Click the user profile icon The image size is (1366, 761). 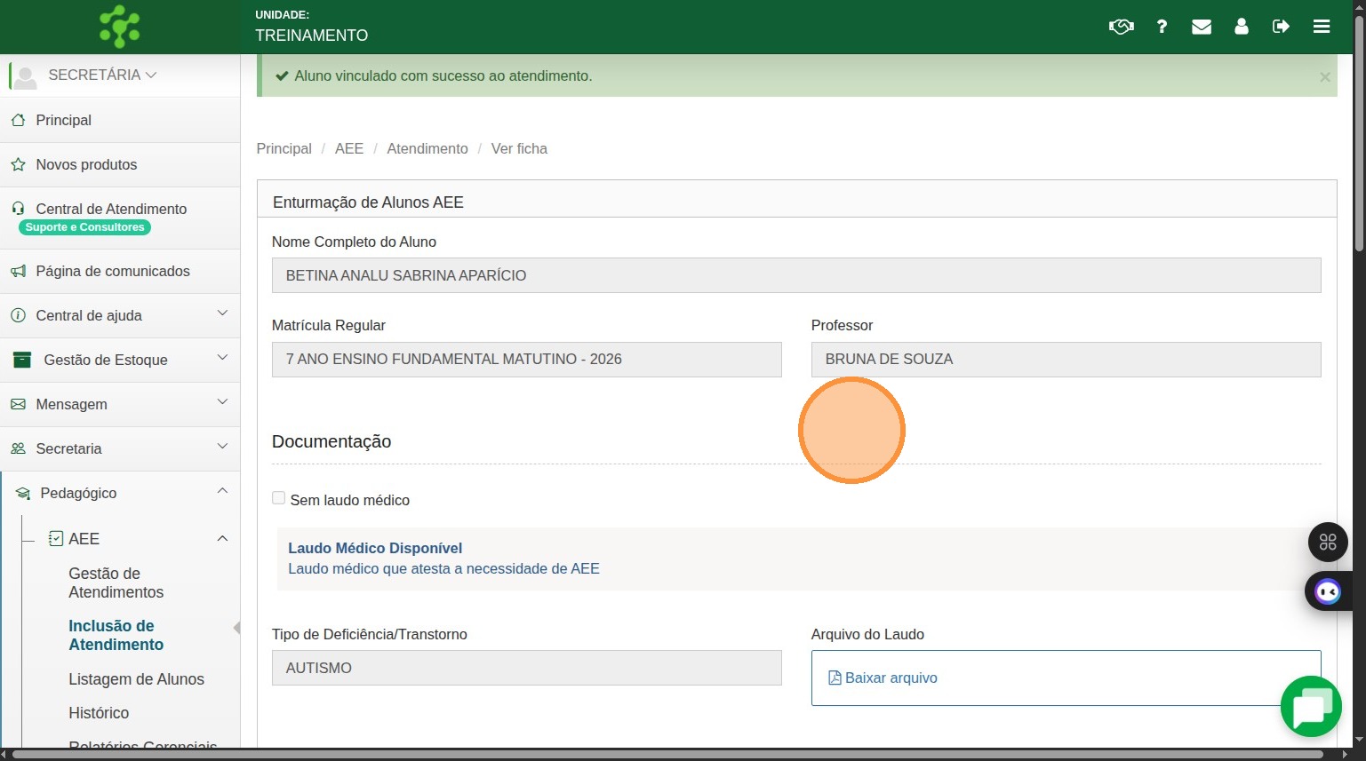(x=1242, y=27)
